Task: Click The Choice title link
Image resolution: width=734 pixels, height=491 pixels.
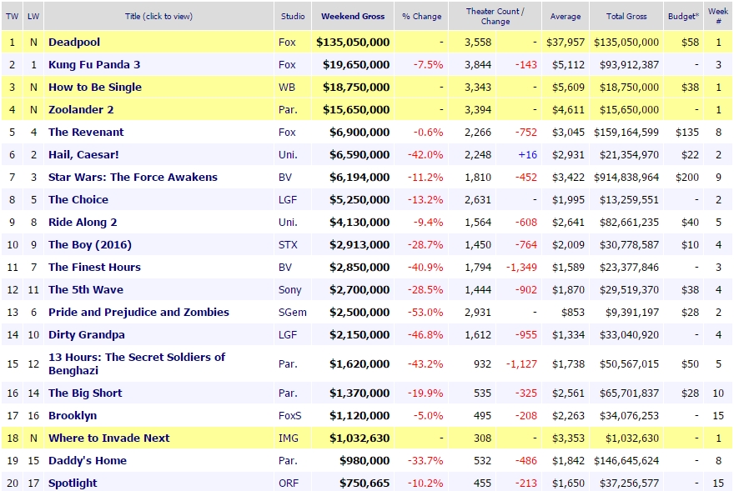Action: 78,199
